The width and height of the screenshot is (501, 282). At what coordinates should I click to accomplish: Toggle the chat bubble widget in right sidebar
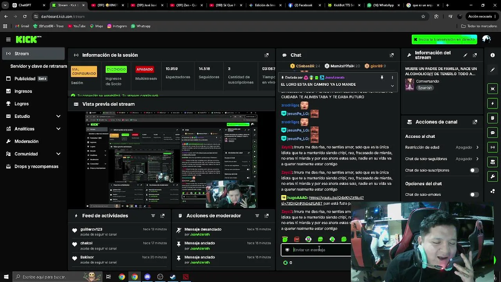click(x=493, y=133)
